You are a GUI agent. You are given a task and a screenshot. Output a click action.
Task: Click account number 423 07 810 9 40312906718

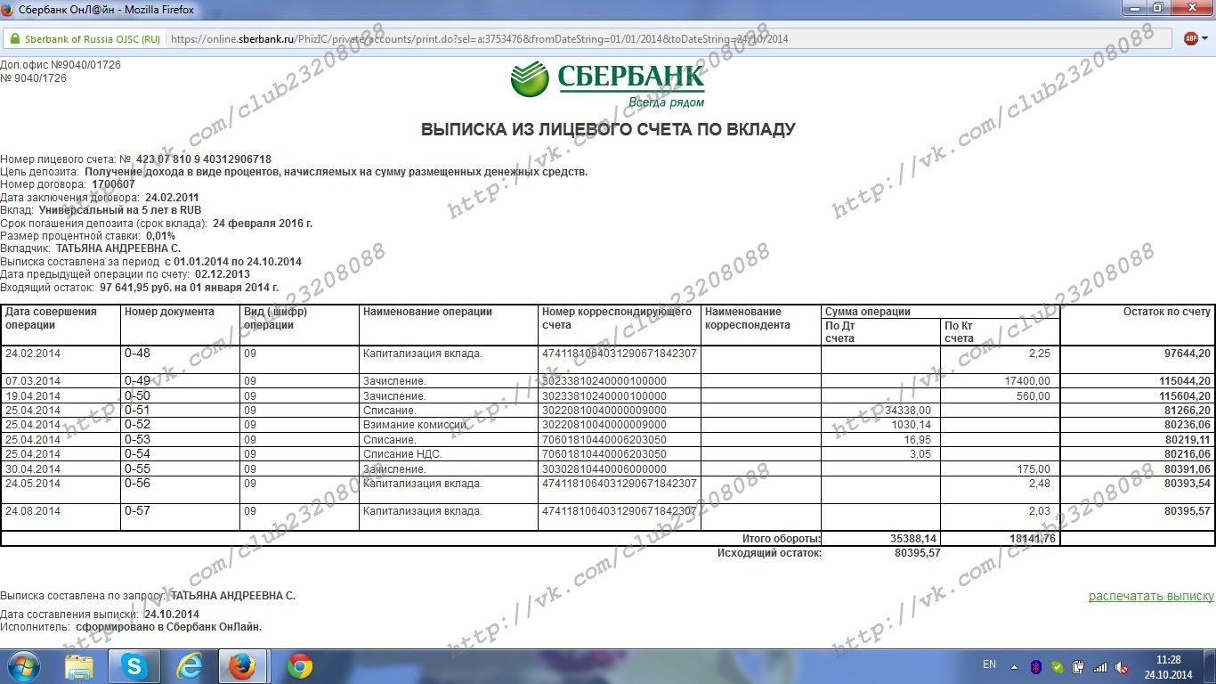[204, 159]
